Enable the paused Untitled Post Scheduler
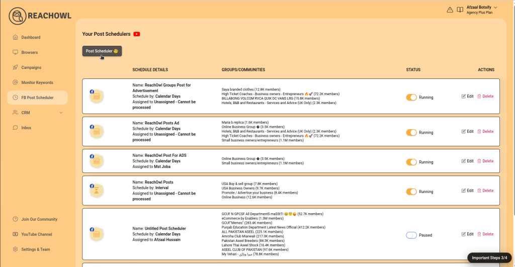This screenshot has height=267, width=515. (x=411, y=235)
